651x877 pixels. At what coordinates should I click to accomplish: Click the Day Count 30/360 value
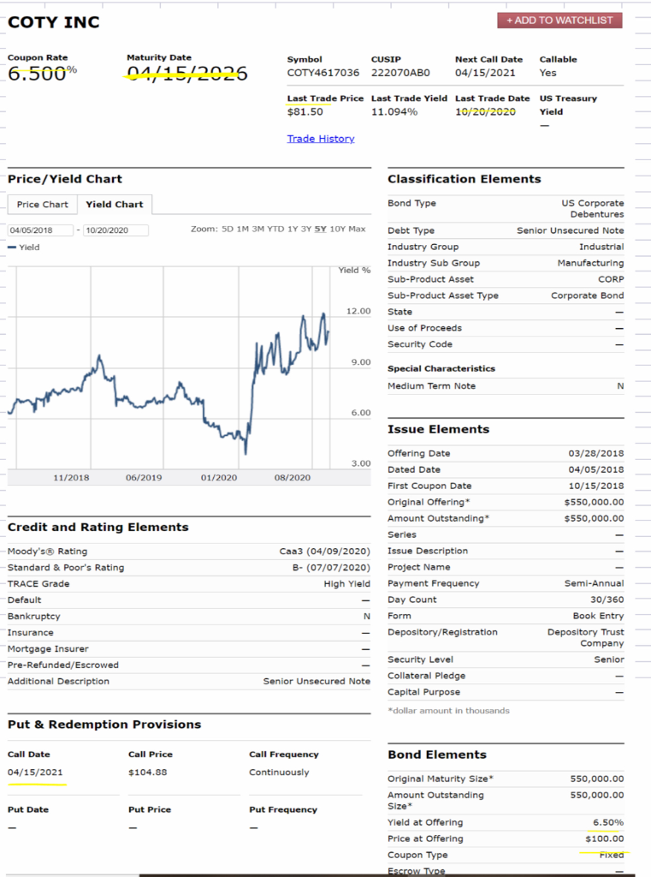(607, 600)
